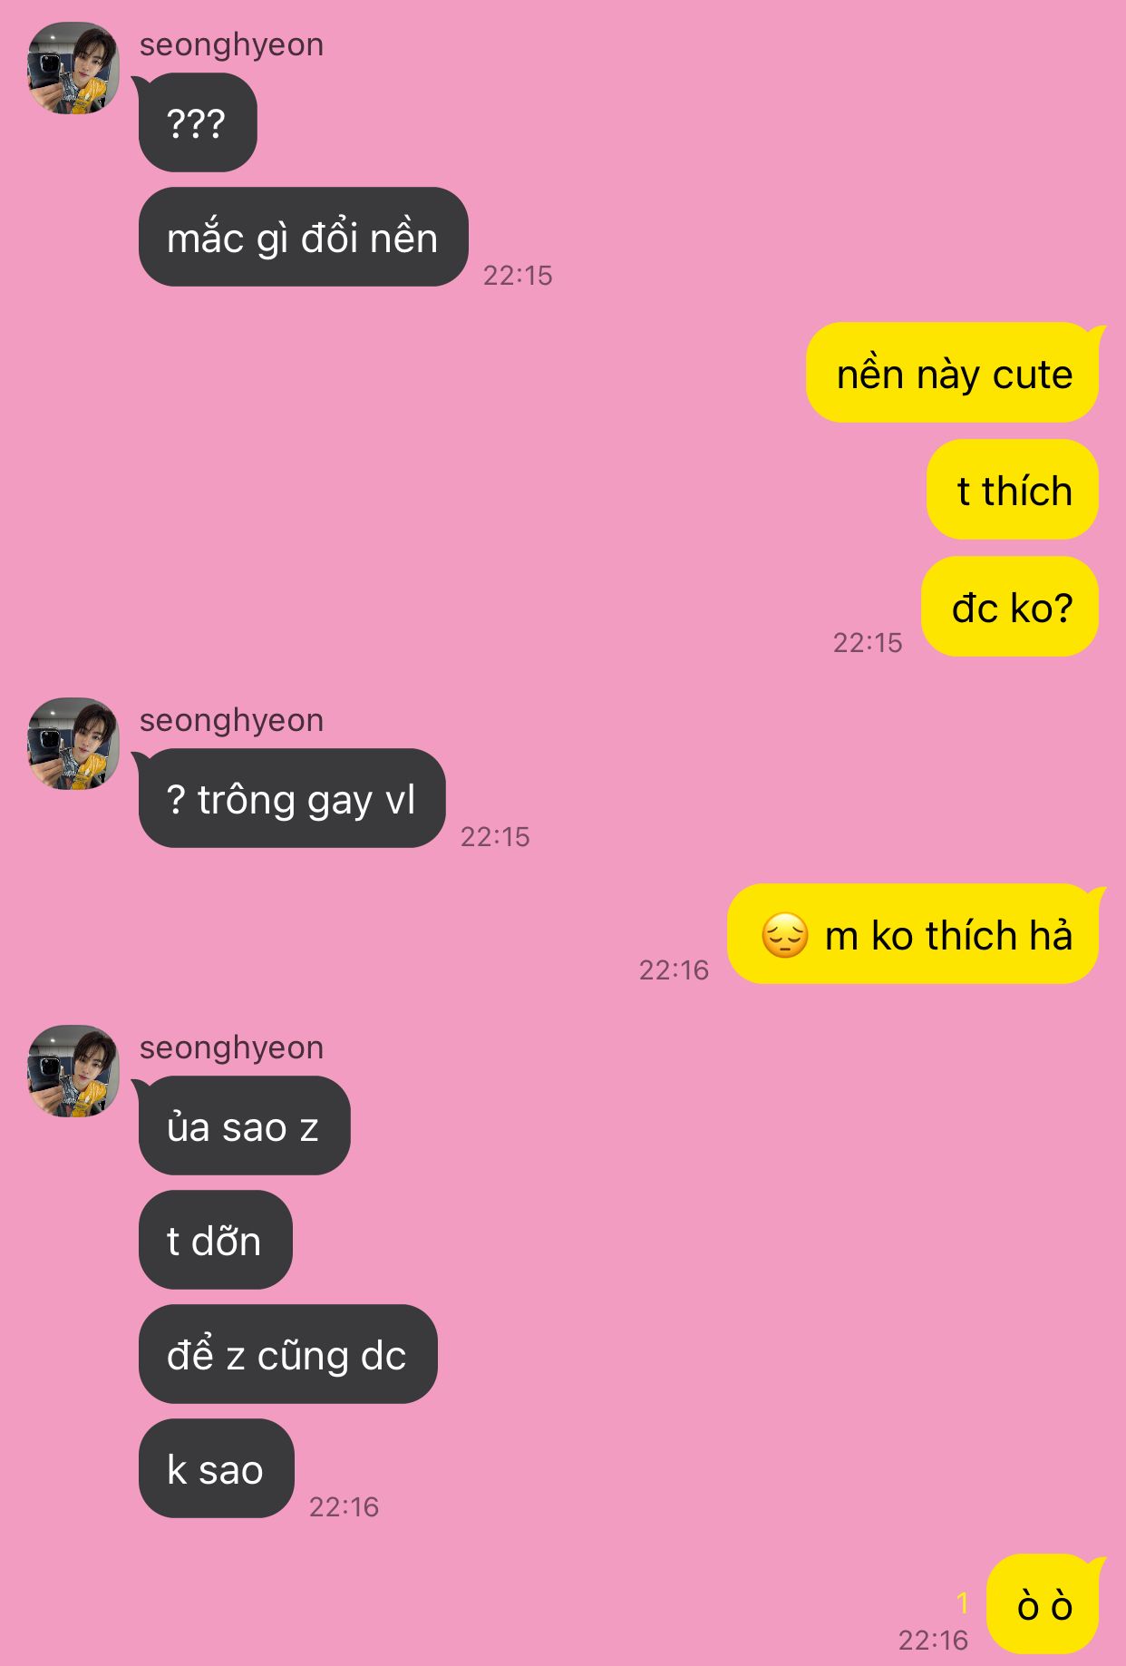Tap avatar beside '? trông gay vl'
The image size is (1126, 1666).
[73, 744]
